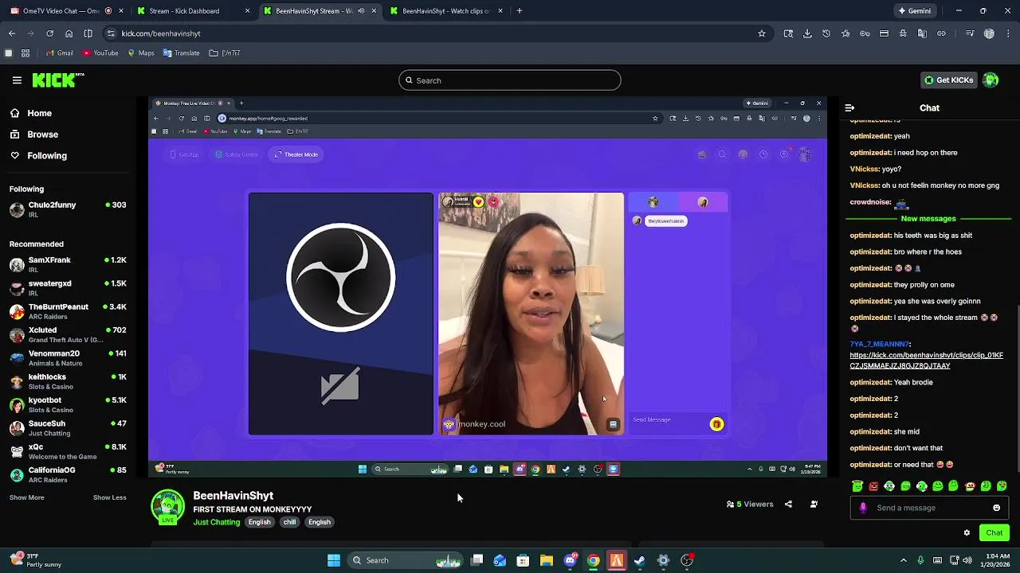Bookmark this page with star icon
This screenshot has width=1020, height=573.
pos(761,33)
